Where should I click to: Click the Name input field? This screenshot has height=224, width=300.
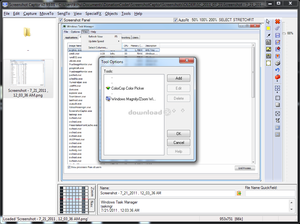point(167,193)
